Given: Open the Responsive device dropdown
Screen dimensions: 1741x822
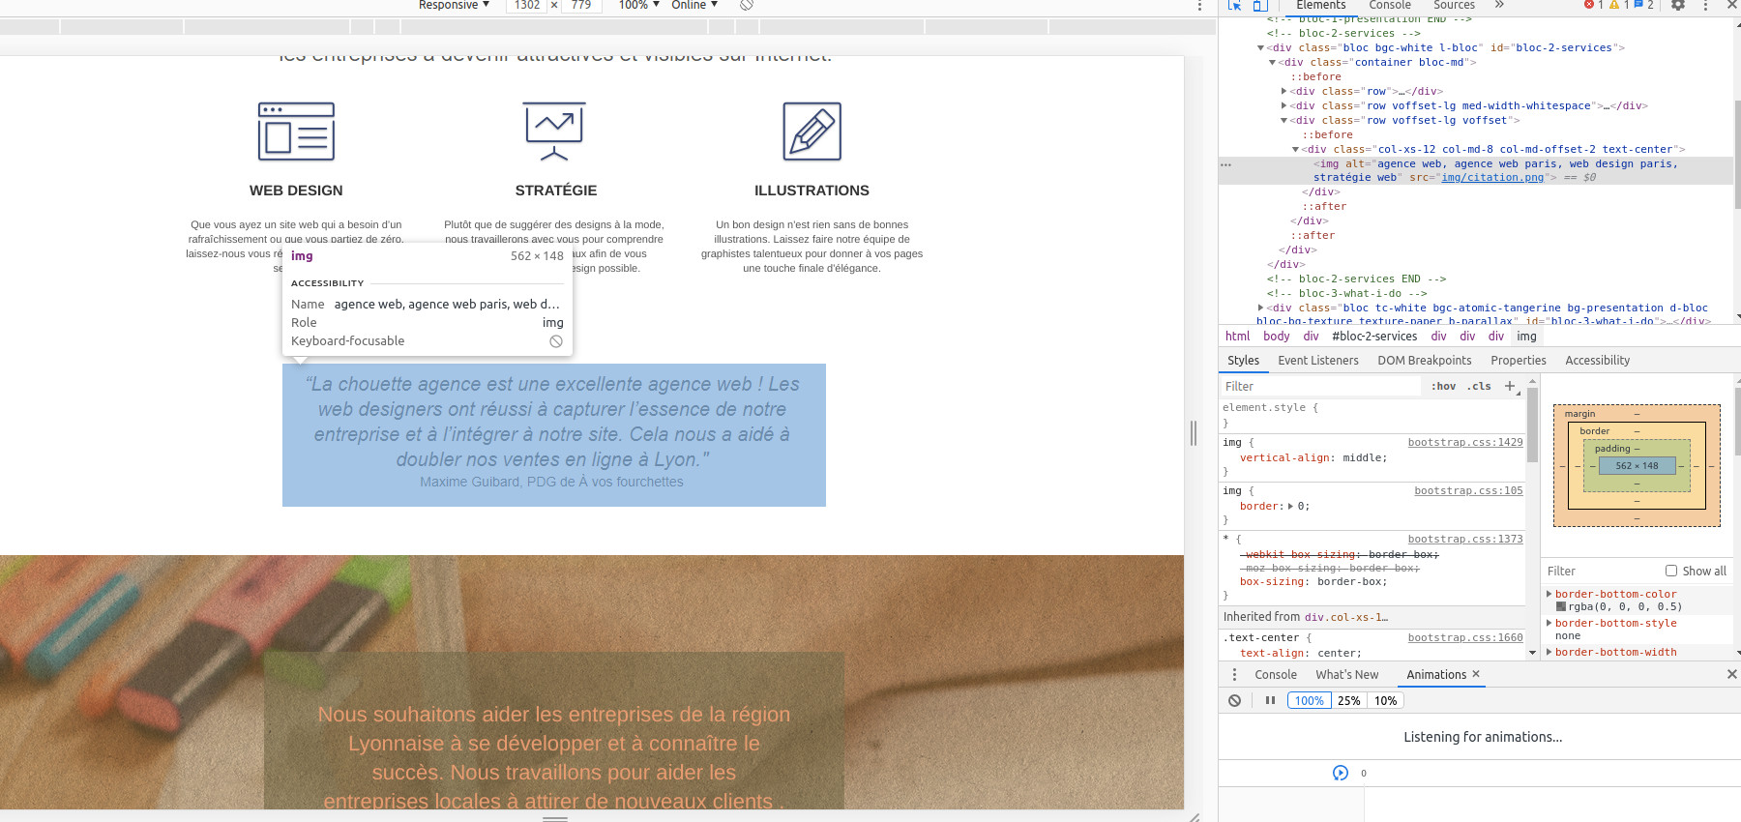Looking at the screenshot, I should (x=454, y=5).
